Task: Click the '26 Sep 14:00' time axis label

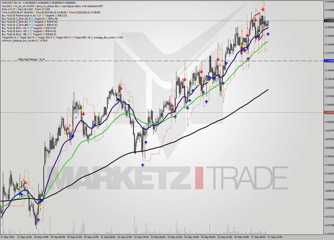Action: coord(241,237)
